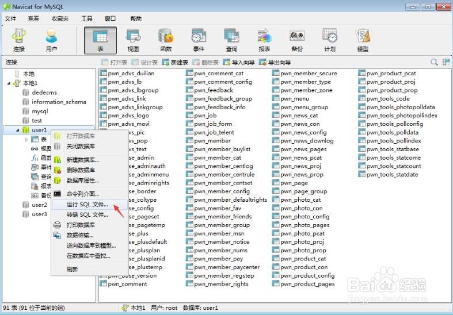
Task: Click the Connection (连接) toolbar icon
Action: pos(19,40)
